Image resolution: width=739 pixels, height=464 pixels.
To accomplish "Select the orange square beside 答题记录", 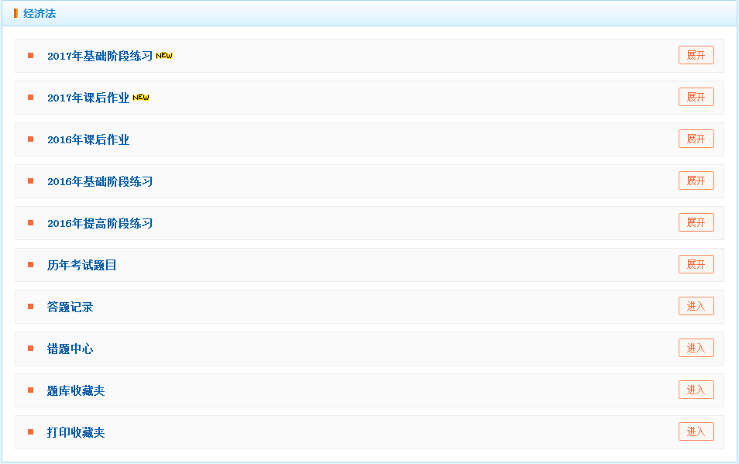I will 31,307.
